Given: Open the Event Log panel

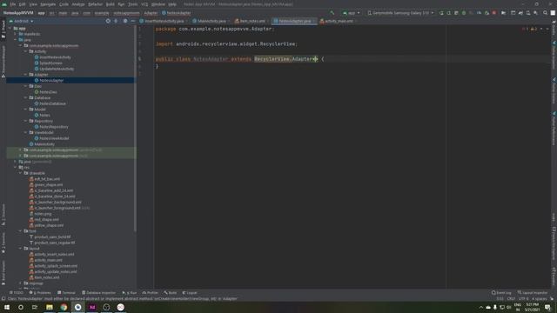Looking at the screenshot, I should pos(501,293).
